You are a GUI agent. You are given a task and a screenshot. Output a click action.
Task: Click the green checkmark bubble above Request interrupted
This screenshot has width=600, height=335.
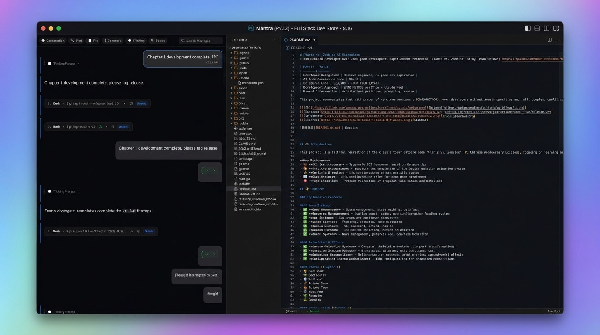pyautogui.click(x=210, y=256)
